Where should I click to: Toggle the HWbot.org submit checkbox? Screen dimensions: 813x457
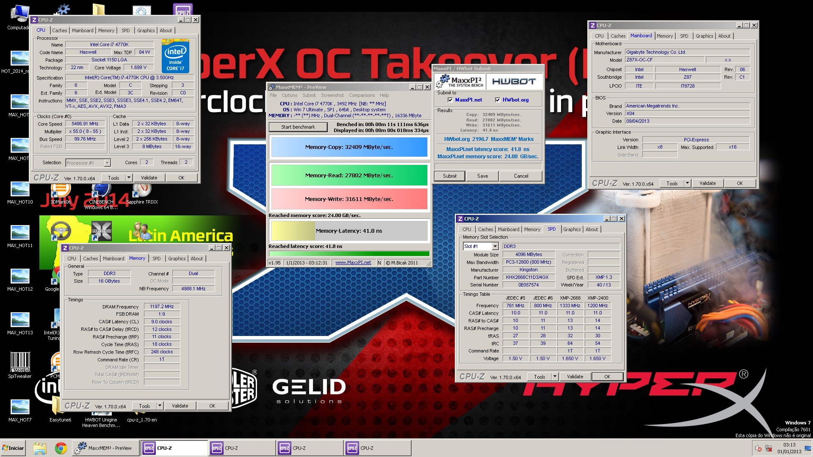click(498, 100)
